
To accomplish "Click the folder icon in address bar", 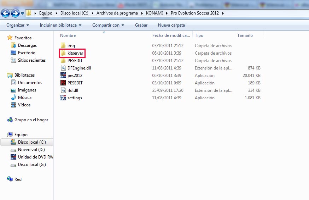I will click(x=29, y=13).
